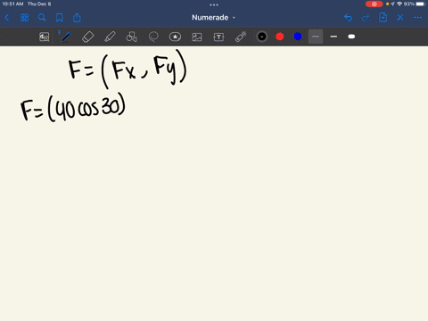
Task: Tap the battery indicator in status bar
Action: pyautogui.click(x=421, y=4)
